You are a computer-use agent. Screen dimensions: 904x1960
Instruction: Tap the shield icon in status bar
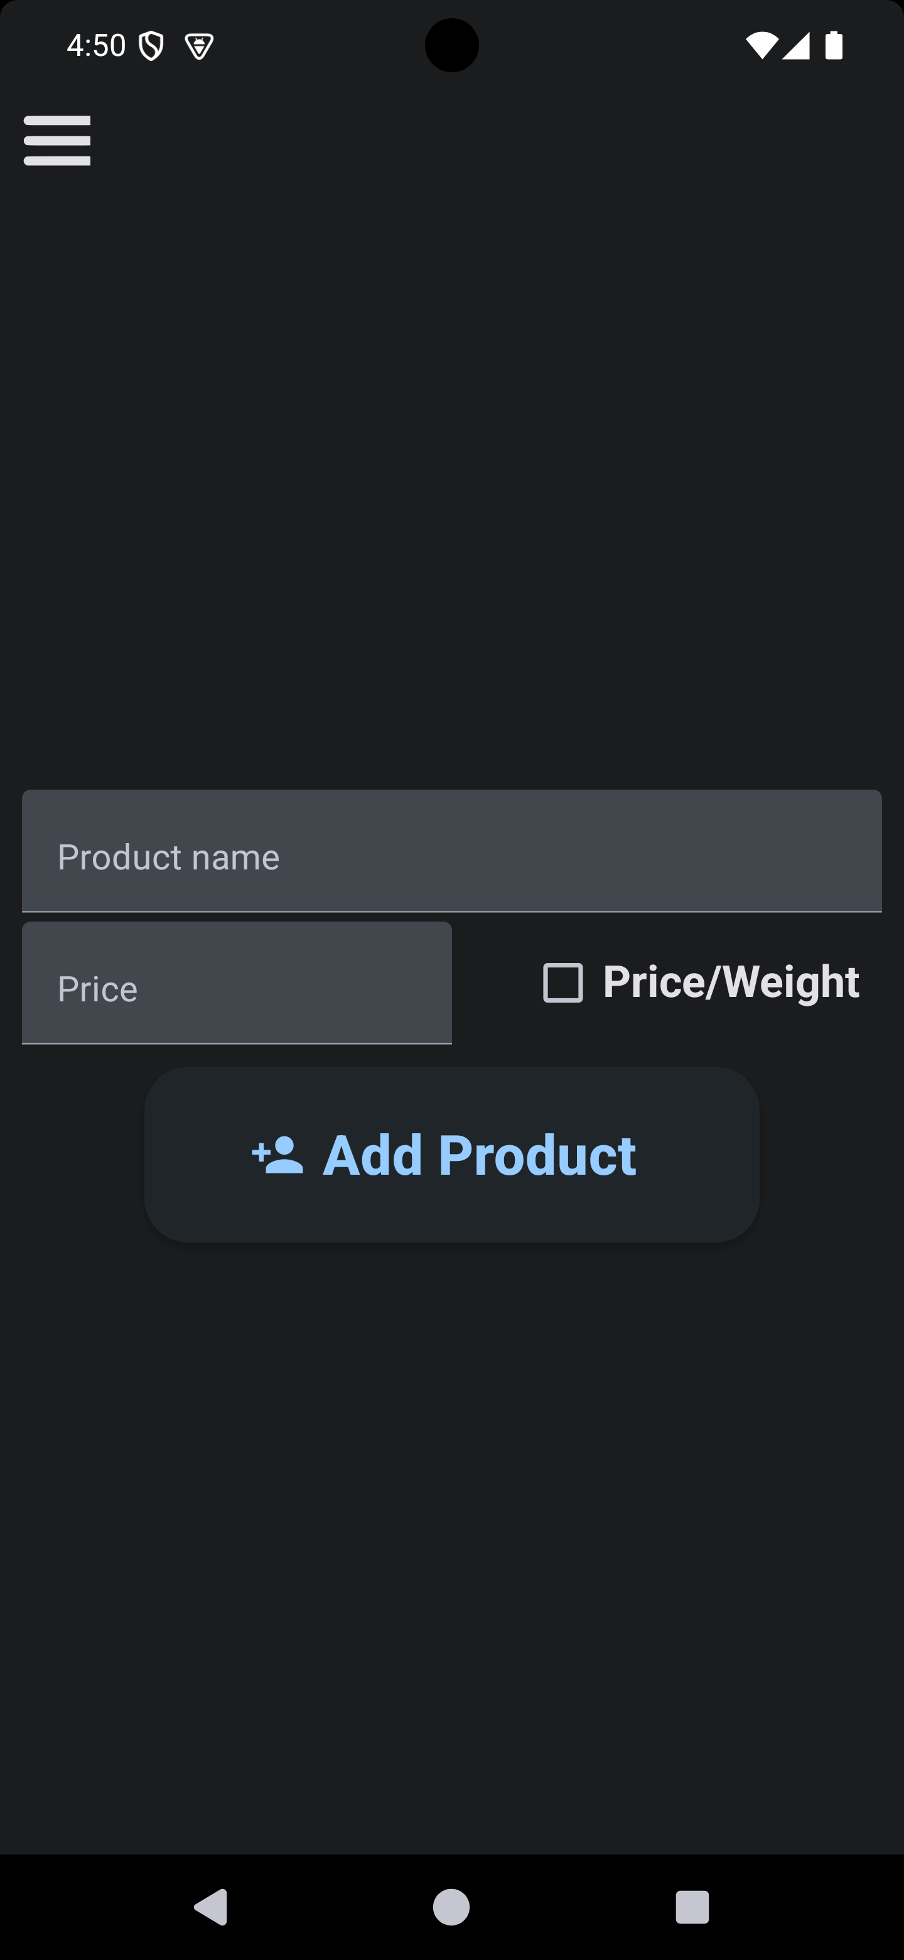click(x=151, y=46)
